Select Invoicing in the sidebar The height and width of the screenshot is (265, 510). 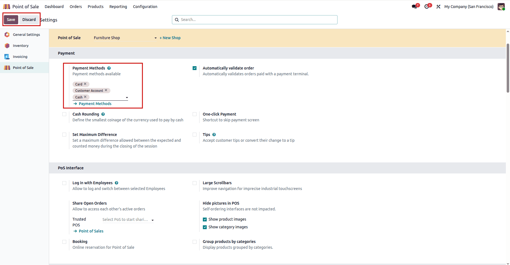pyautogui.click(x=24, y=57)
